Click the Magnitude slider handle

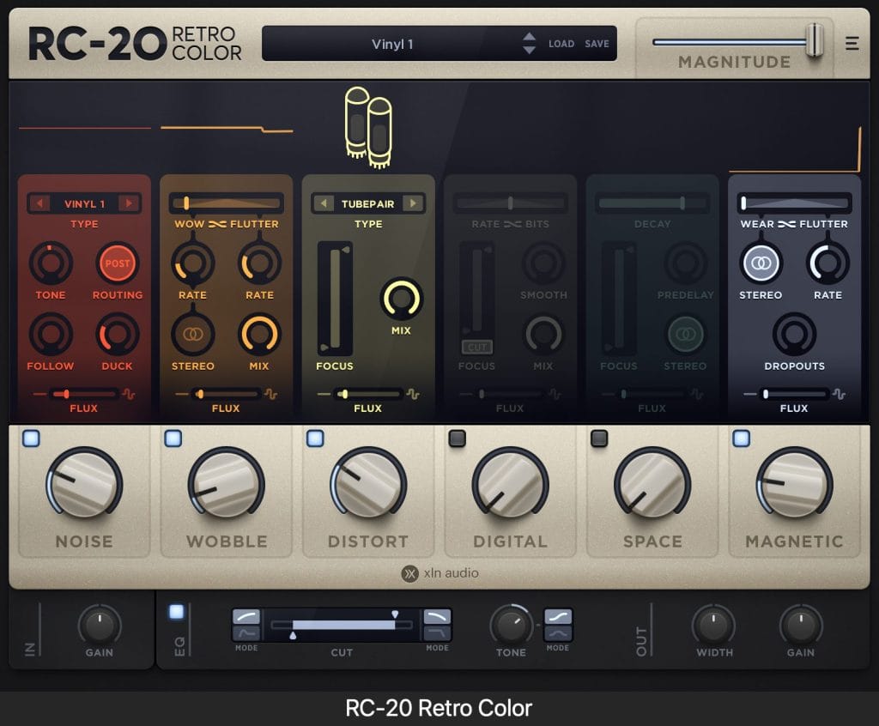click(x=815, y=39)
